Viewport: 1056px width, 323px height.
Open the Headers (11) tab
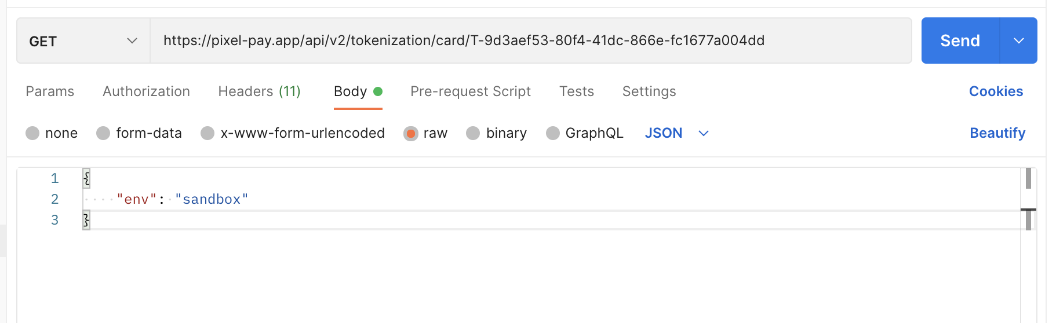(259, 91)
